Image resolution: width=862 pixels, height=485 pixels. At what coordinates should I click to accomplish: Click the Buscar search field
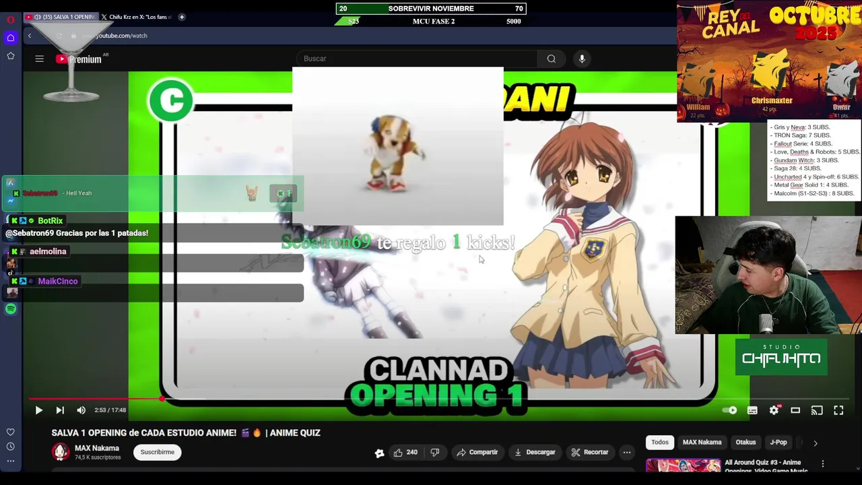click(x=418, y=59)
